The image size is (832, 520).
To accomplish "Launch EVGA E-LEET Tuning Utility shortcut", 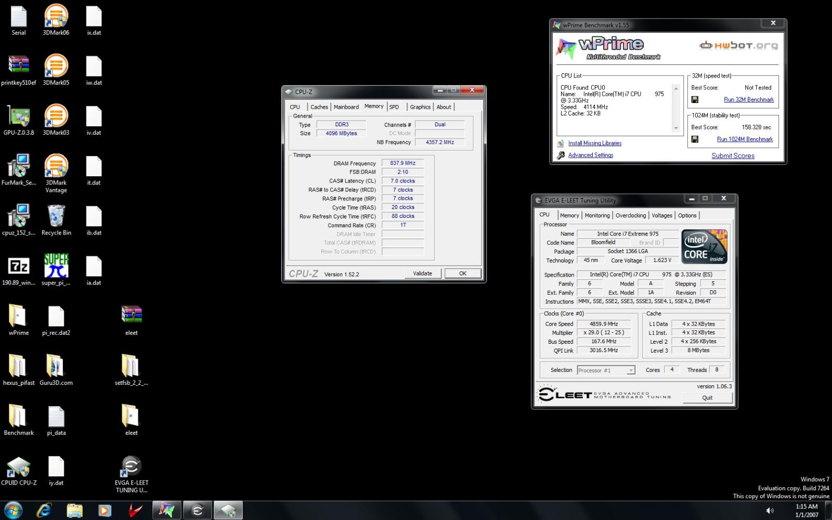I will click(132, 474).
